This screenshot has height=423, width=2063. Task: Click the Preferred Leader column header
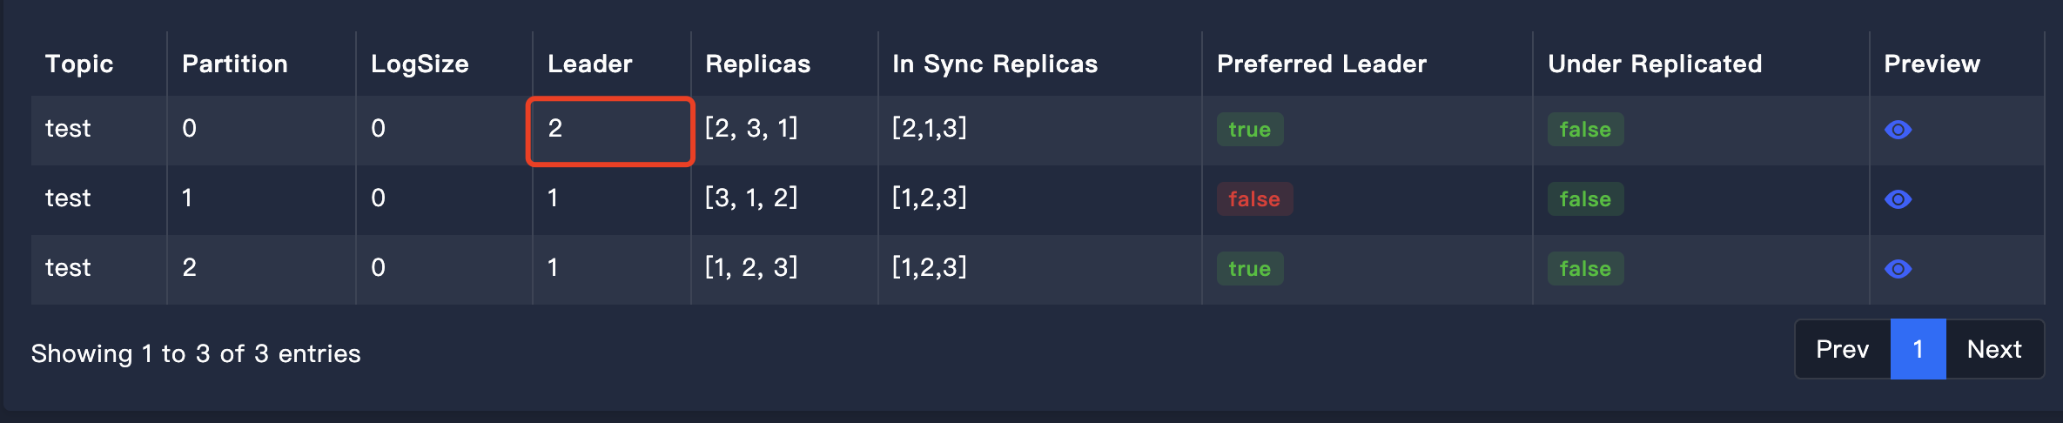(x=1321, y=64)
